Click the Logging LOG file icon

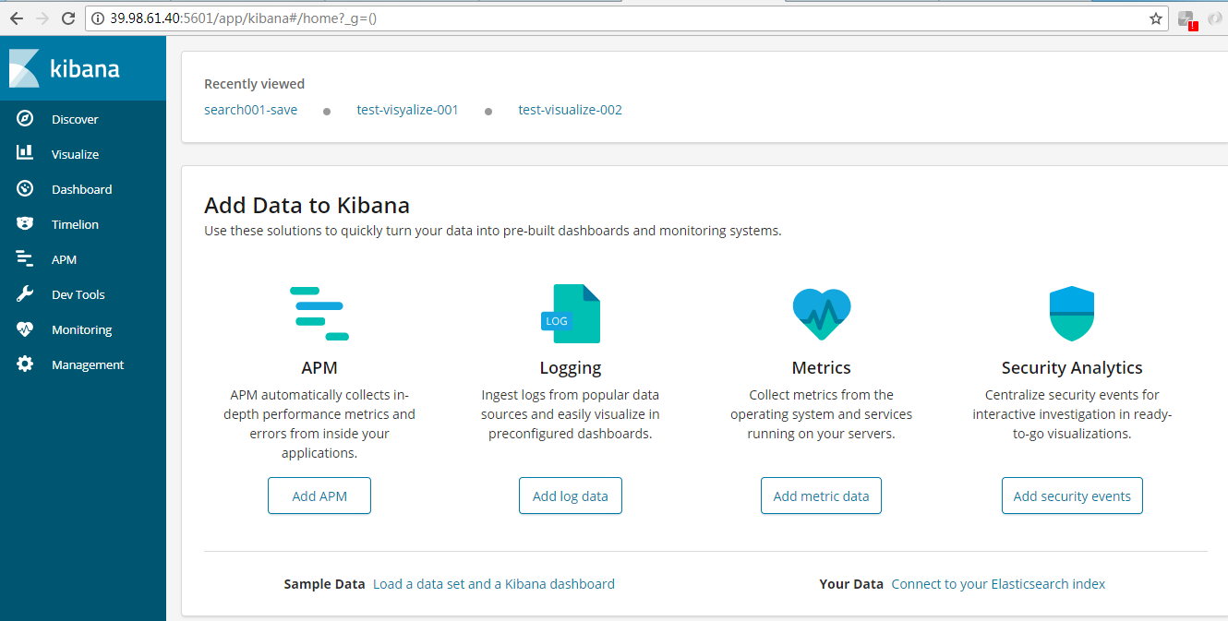click(x=571, y=314)
